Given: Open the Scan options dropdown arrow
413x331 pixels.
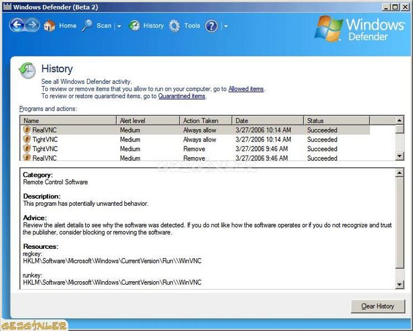Looking at the screenshot, I should coord(119,26).
